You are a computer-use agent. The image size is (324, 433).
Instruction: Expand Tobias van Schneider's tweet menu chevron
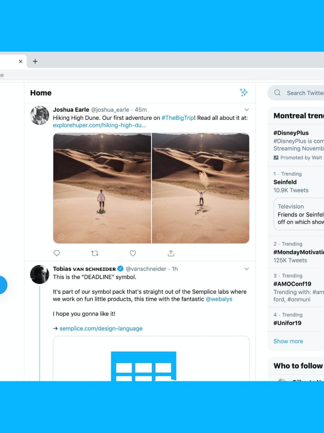pos(246,269)
